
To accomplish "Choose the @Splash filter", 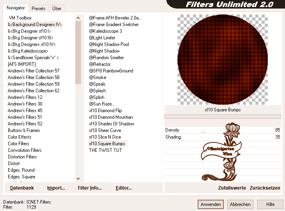I will point(97,91).
